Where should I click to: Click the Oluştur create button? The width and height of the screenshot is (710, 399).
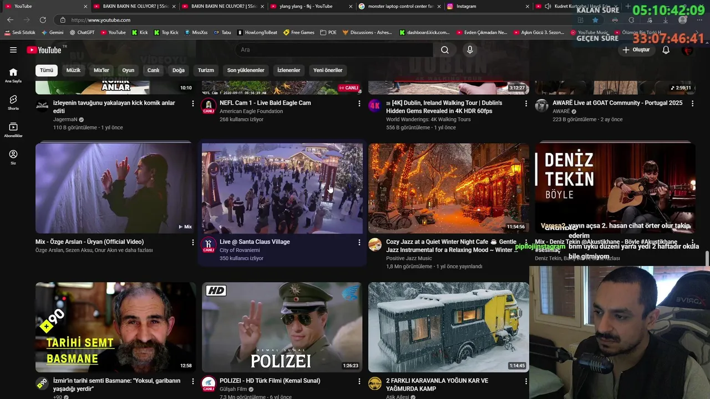point(636,50)
